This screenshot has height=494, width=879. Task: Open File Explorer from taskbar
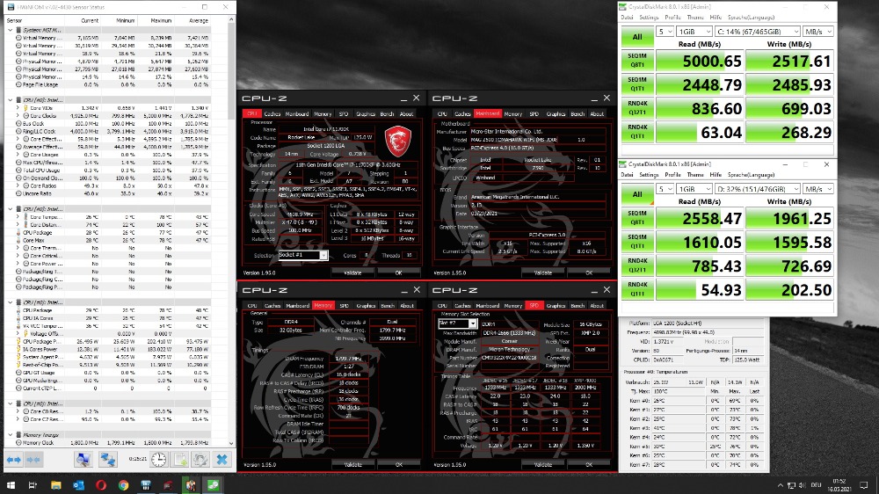pyautogui.click(x=55, y=485)
